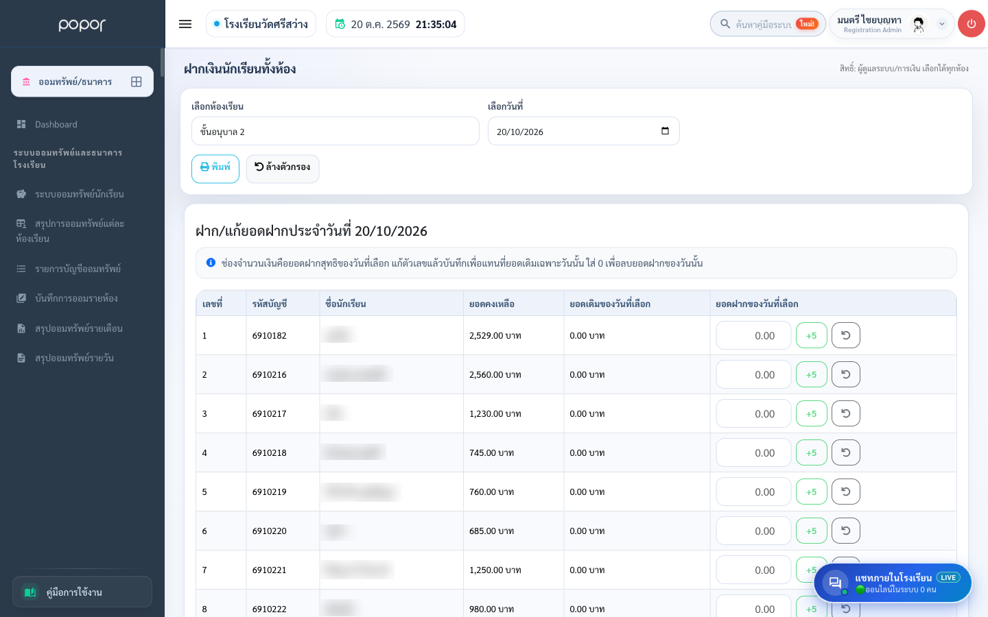
Task: Click the date-time display 20 ต.ค. 2569
Action: pos(395,24)
